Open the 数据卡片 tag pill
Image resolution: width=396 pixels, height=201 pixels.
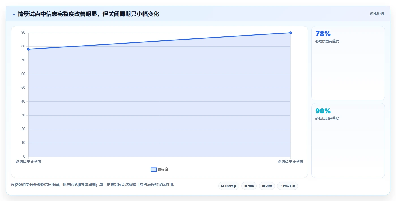(x=288, y=186)
